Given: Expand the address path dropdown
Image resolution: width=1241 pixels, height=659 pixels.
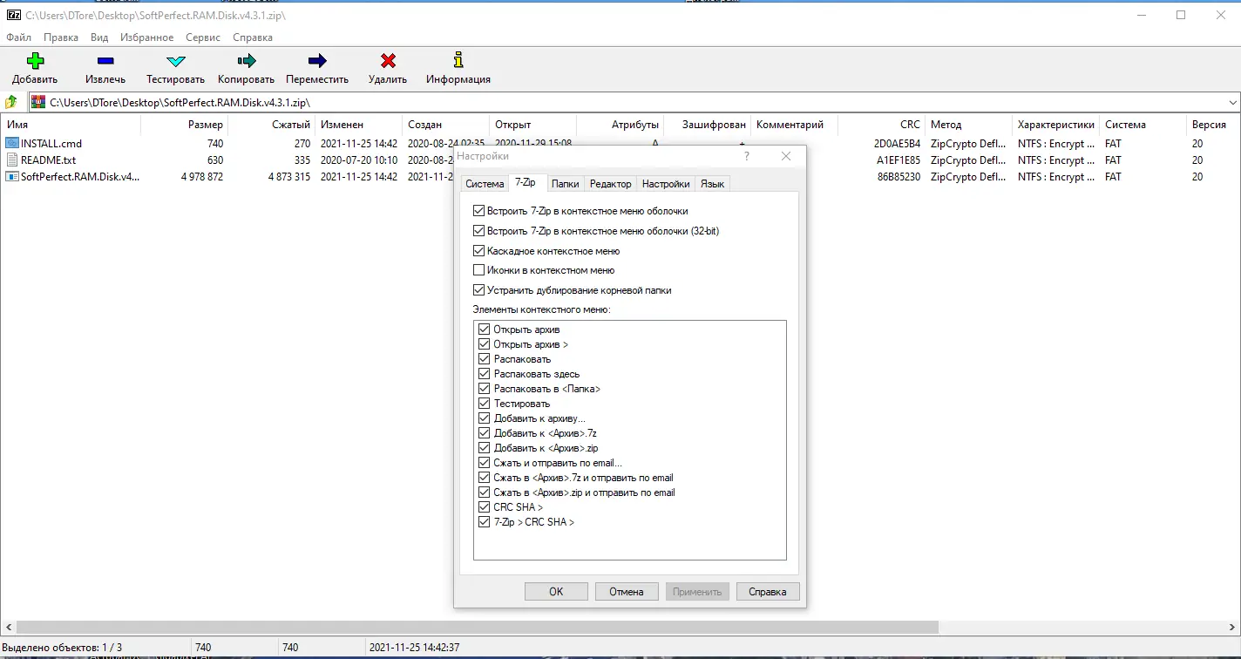Looking at the screenshot, I should click(x=1232, y=102).
